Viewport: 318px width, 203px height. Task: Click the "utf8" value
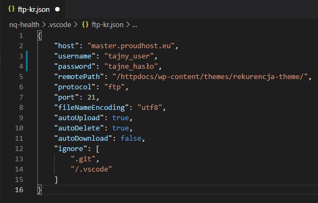click(x=150, y=107)
